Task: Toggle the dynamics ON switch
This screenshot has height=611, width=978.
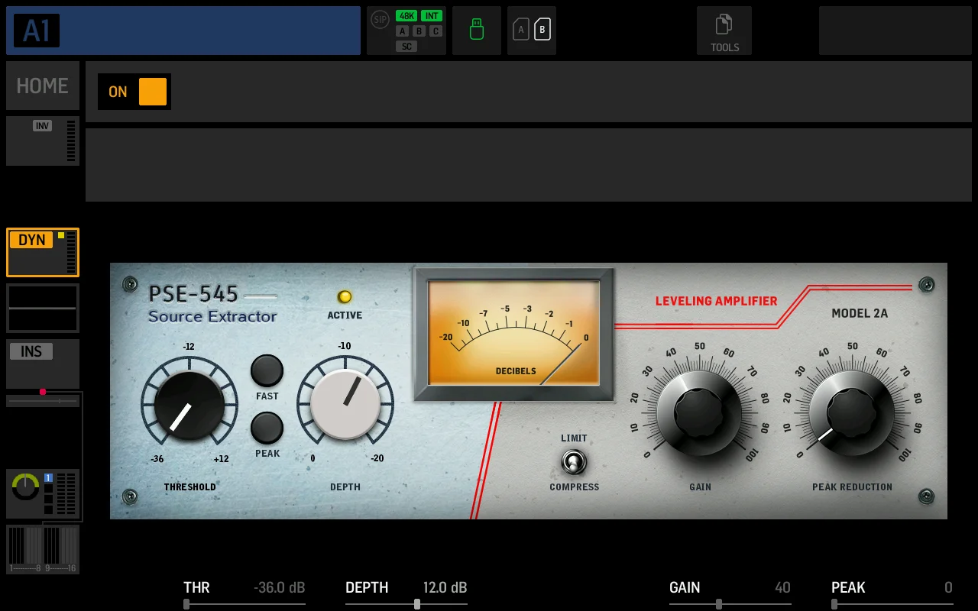Action: tap(152, 92)
